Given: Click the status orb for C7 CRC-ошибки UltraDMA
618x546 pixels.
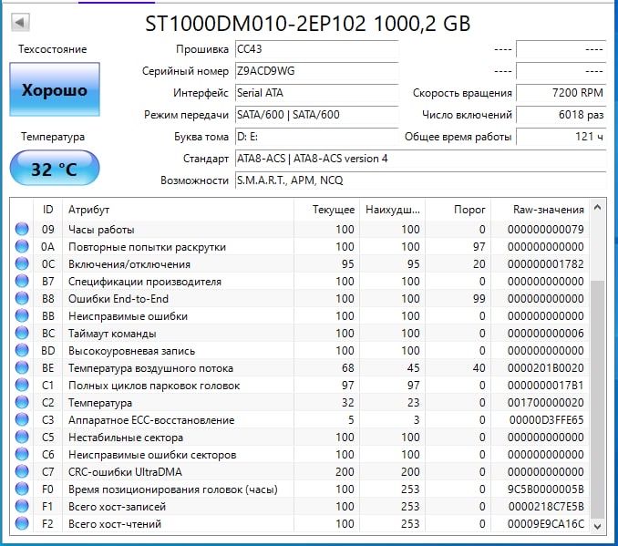Looking at the screenshot, I should coord(22,472).
